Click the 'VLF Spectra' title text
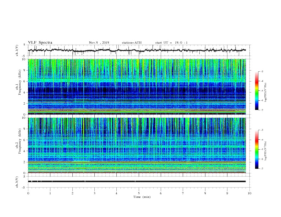 coord(40,43)
